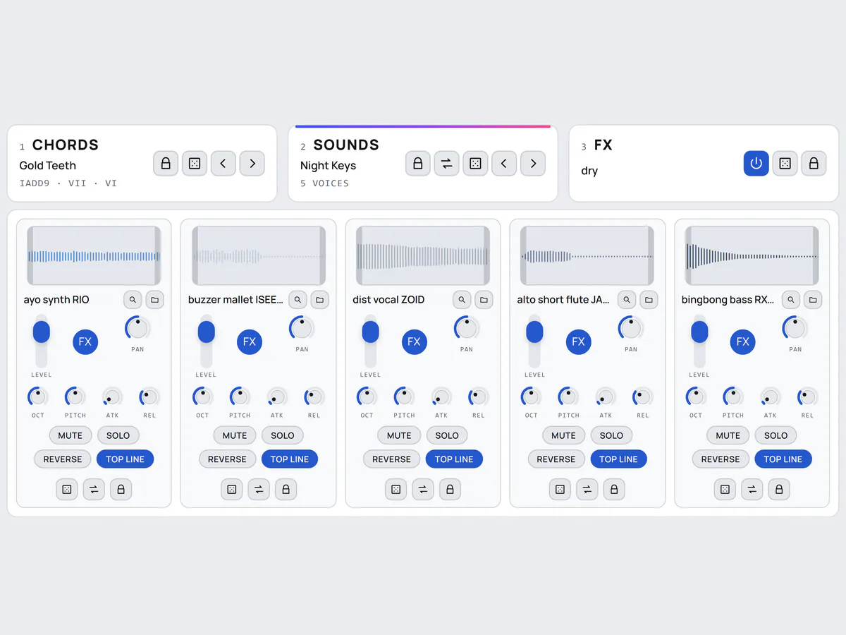Solo the buzzer mallet voice
Screen dimensions: 846x635
point(283,435)
